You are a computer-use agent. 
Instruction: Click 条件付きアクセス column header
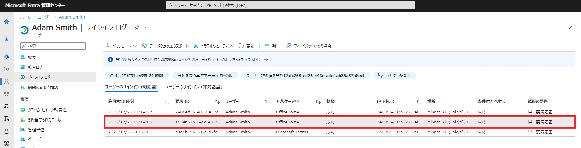click(x=491, y=102)
